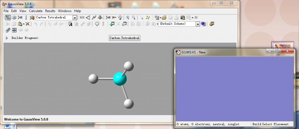This screenshot has width=299, height=129.
Task: Open the Windows menu
Action: click(x=65, y=11)
